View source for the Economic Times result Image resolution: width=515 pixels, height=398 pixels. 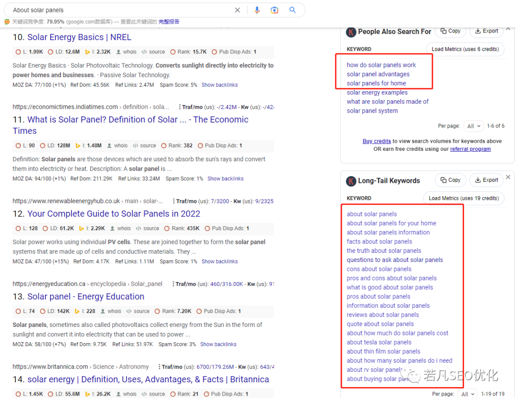point(144,146)
